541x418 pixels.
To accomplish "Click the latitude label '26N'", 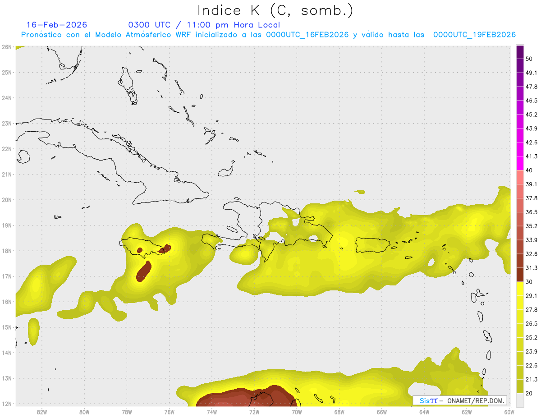I will 6,47.
